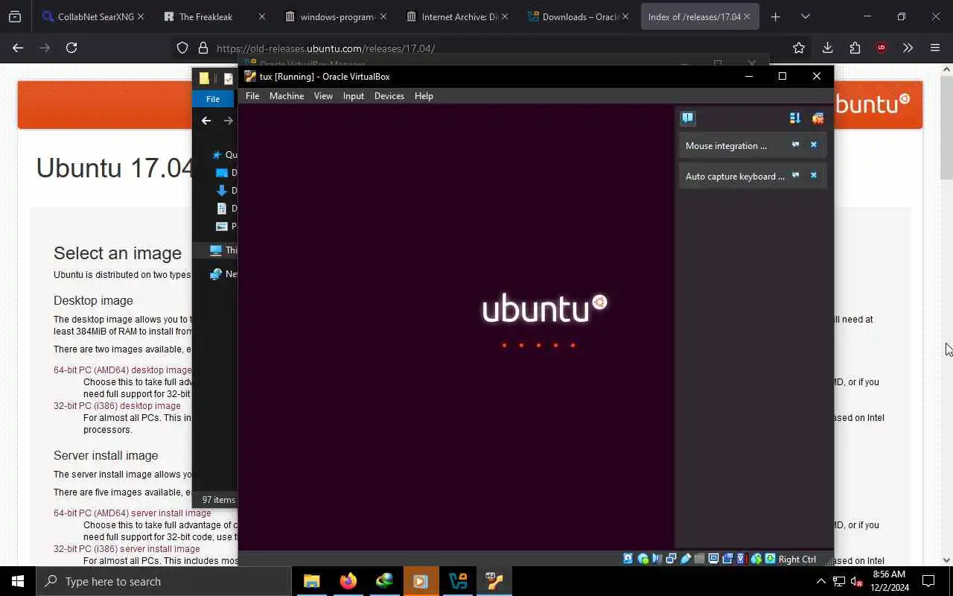Open File Explorer from the taskbar
This screenshot has height=596, width=953.
tap(311, 581)
